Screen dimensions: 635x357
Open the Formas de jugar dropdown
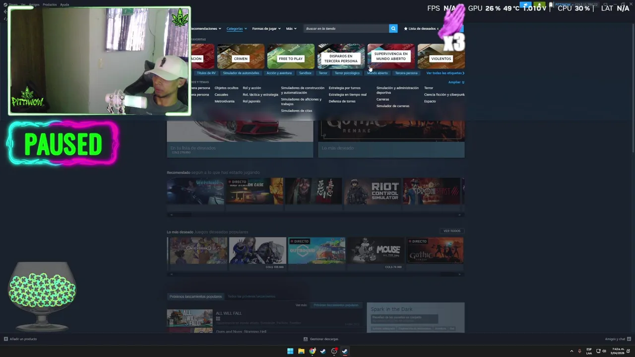(x=266, y=28)
